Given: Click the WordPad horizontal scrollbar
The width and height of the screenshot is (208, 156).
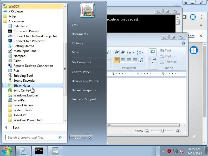Looking at the screenshot, I should 143,125.
